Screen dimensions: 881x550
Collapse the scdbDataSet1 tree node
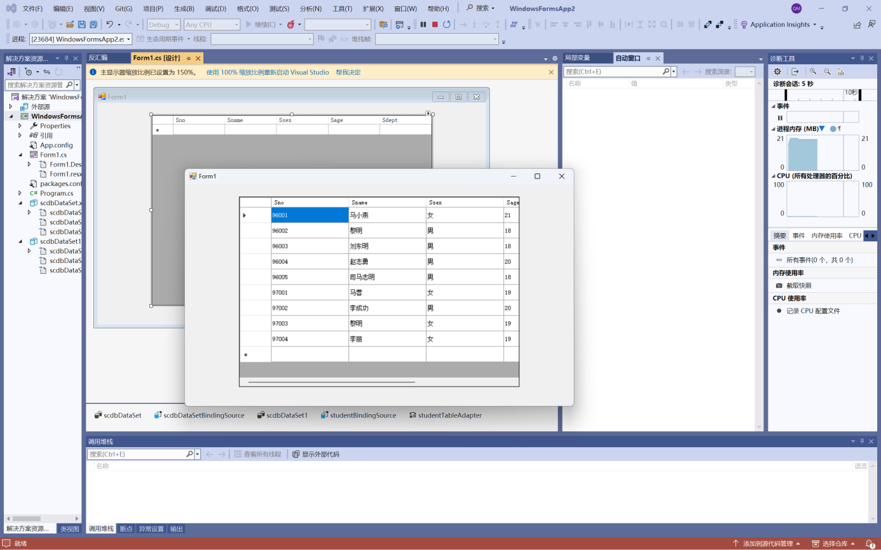[x=20, y=241]
